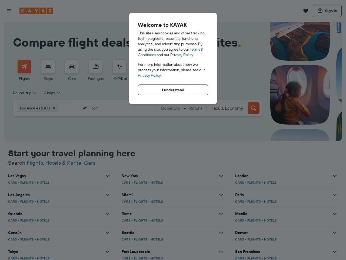Click the KAYAK logo
The width and height of the screenshot is (346, 260).
36,11
